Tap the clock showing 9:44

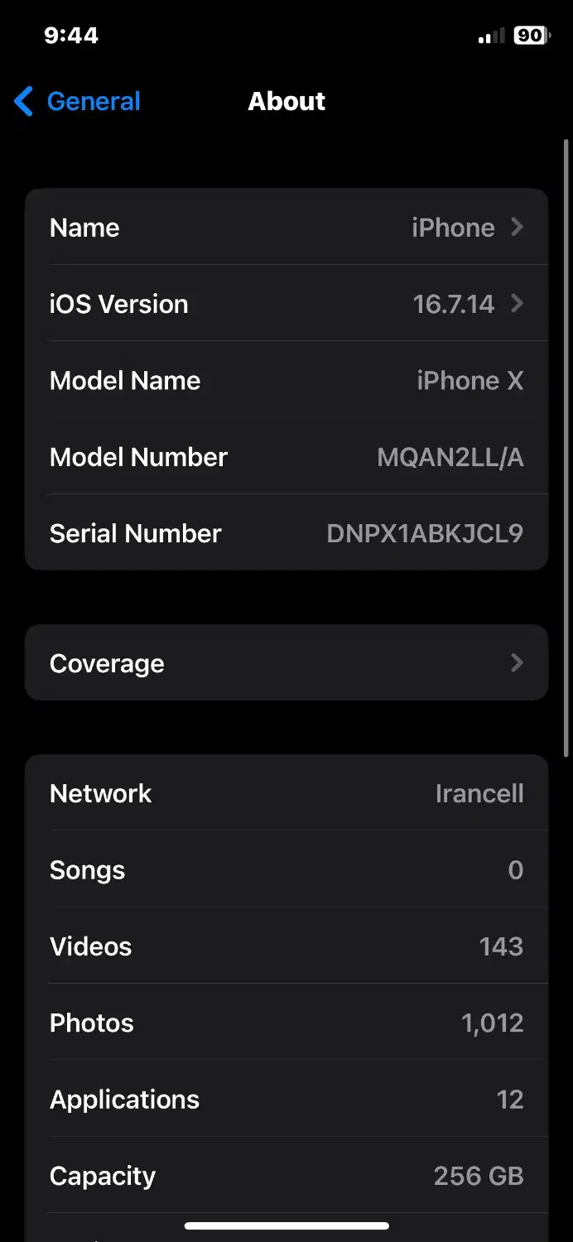tap(71, 35)
